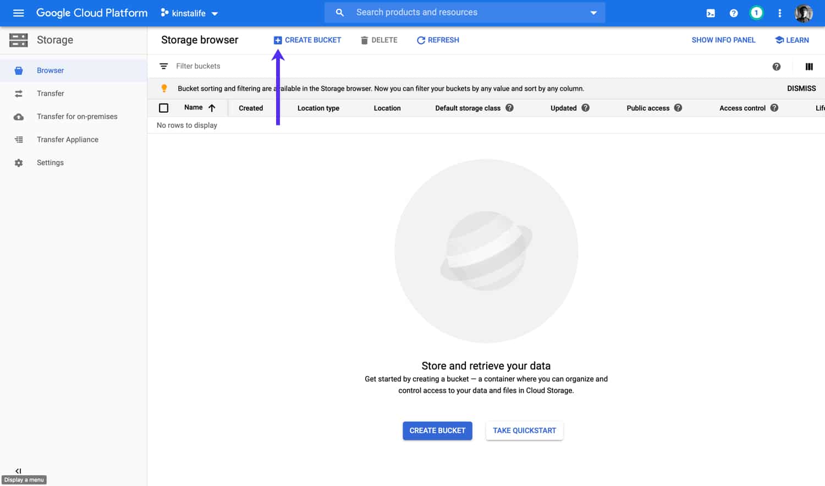Refresh the bucket list
This screenshot has width=825, height=486.
click(x=437, y=40)
